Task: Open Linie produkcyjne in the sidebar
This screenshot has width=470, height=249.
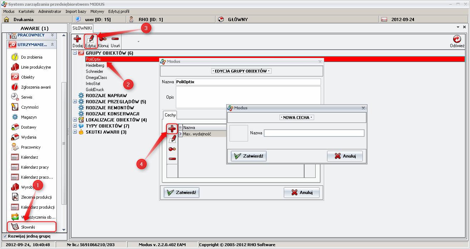Action: point(36,67)
